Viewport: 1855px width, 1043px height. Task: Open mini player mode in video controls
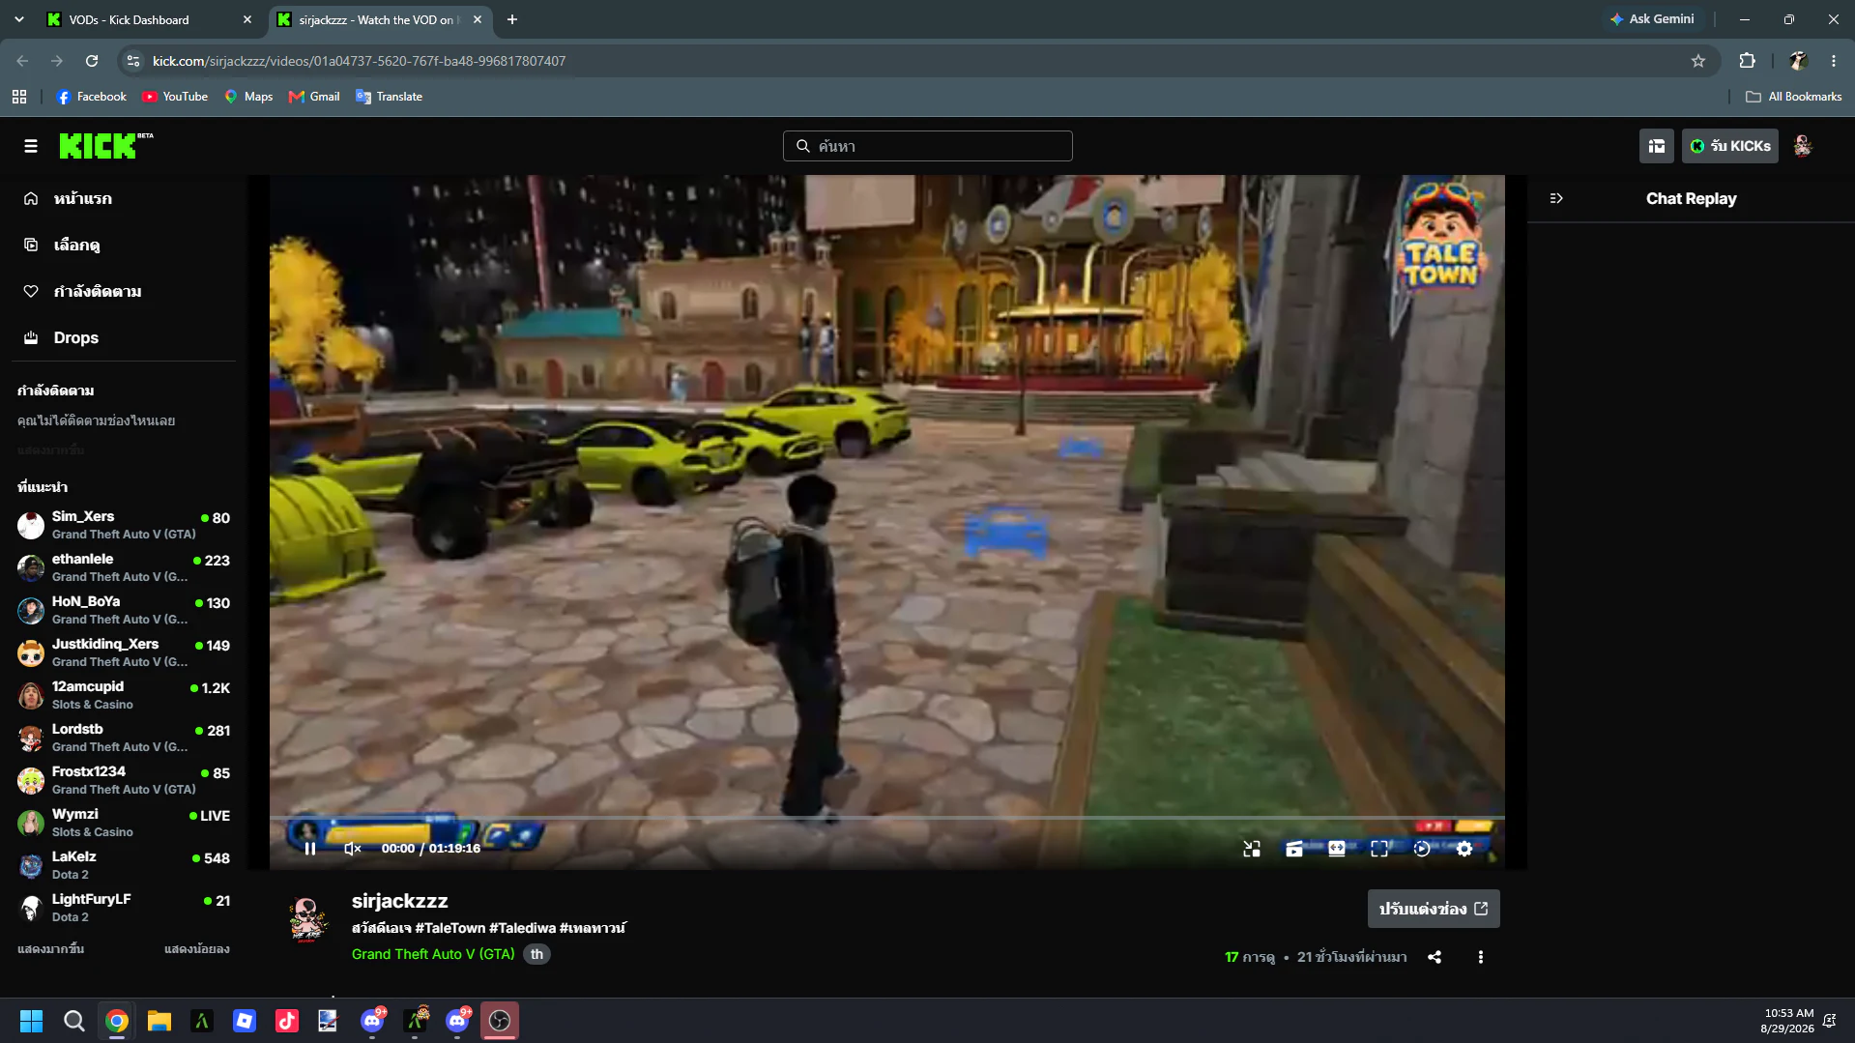tap(1252, 849)
